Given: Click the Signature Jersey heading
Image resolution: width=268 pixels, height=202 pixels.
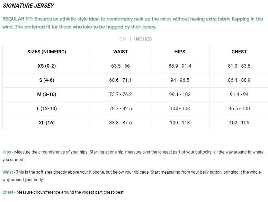Looking at the screenshot, I should [28, 6].
